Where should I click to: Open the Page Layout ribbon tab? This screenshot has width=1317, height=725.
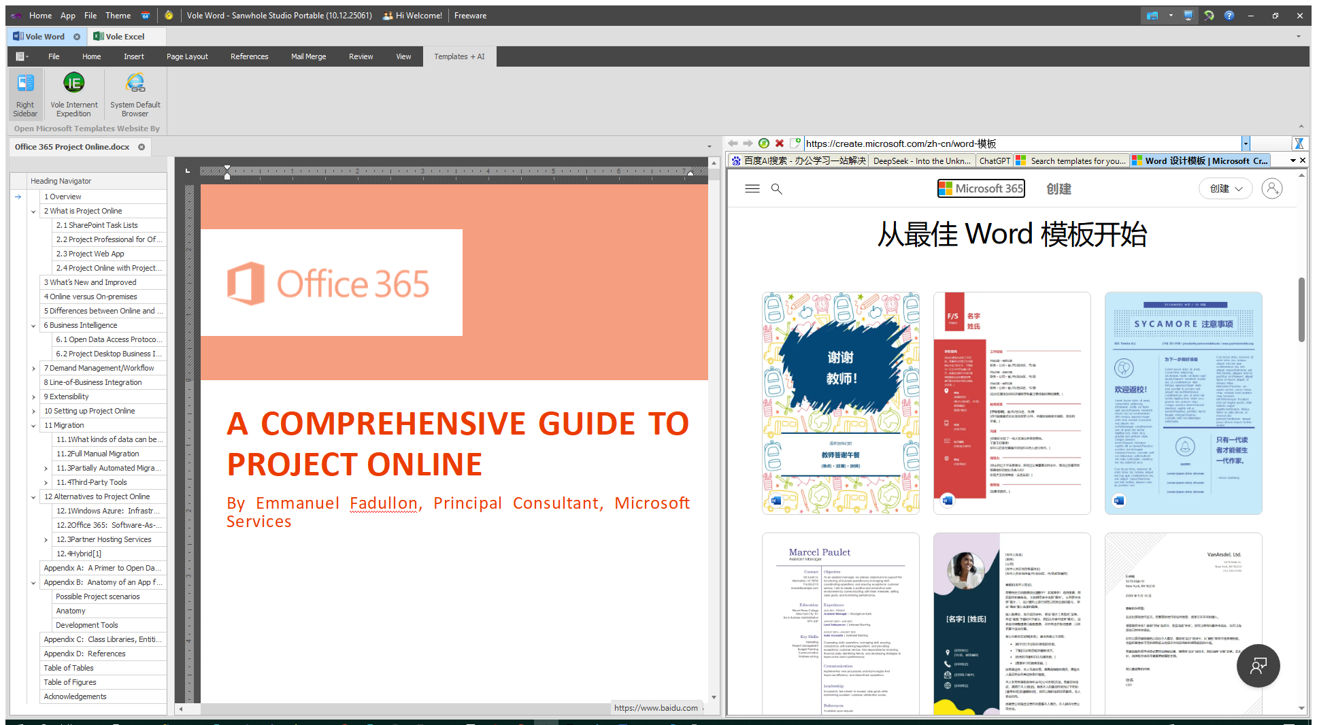pos(187,56)
